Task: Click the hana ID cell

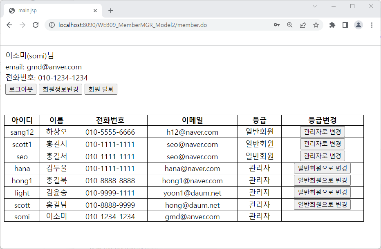Action: tap(22, 169)
